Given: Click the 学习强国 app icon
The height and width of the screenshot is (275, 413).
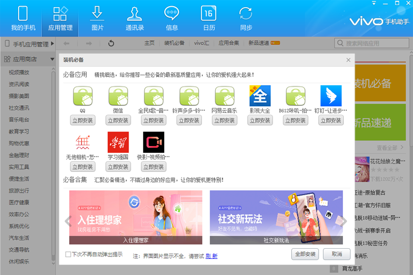Looking at the screenshot, I should (118, 142).
